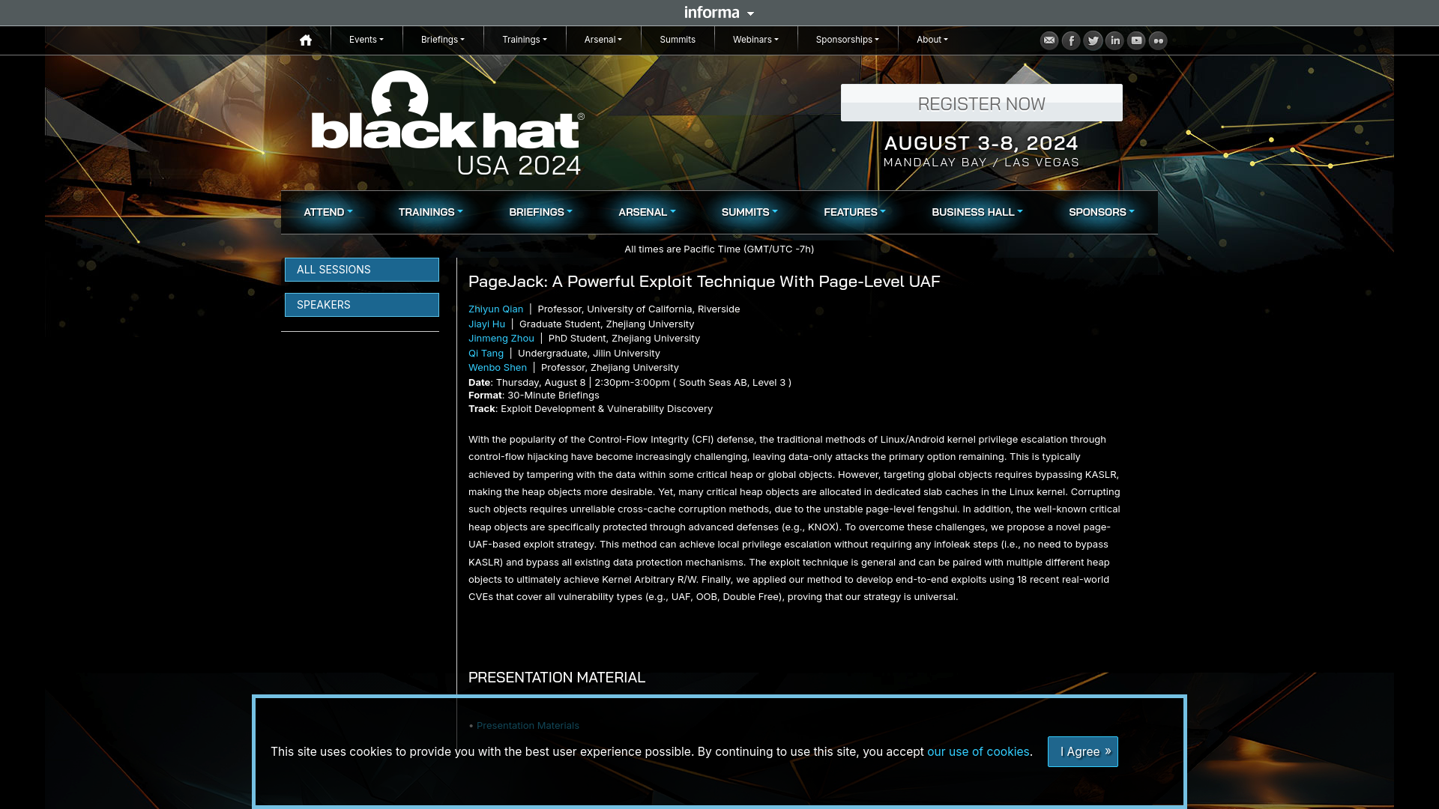This screenshot has height=809, width=1439.
Task: Open the Twitter social icon
Action: (x=1093, y=40)
